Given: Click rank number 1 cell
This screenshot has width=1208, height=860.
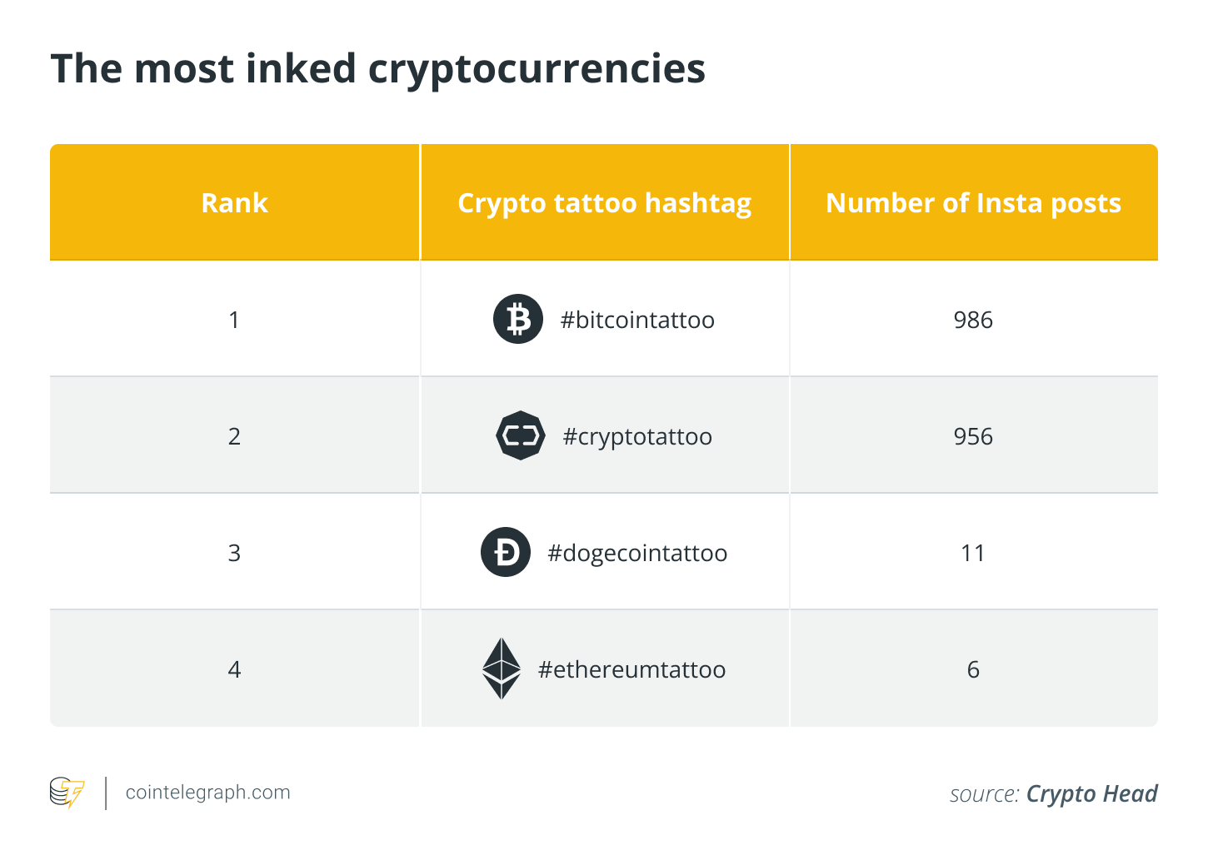Looking at the screenshot, I should coord(234,321).
